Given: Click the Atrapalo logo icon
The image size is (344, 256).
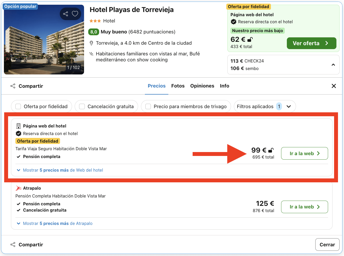Looking at the screenshot, I should click(19, 188).
